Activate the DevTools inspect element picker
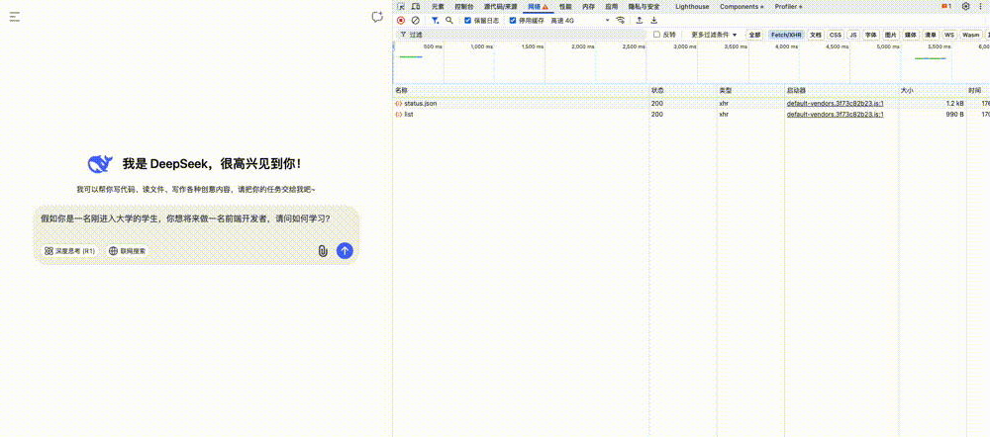The image size is (990, 437). coord(400,6)
